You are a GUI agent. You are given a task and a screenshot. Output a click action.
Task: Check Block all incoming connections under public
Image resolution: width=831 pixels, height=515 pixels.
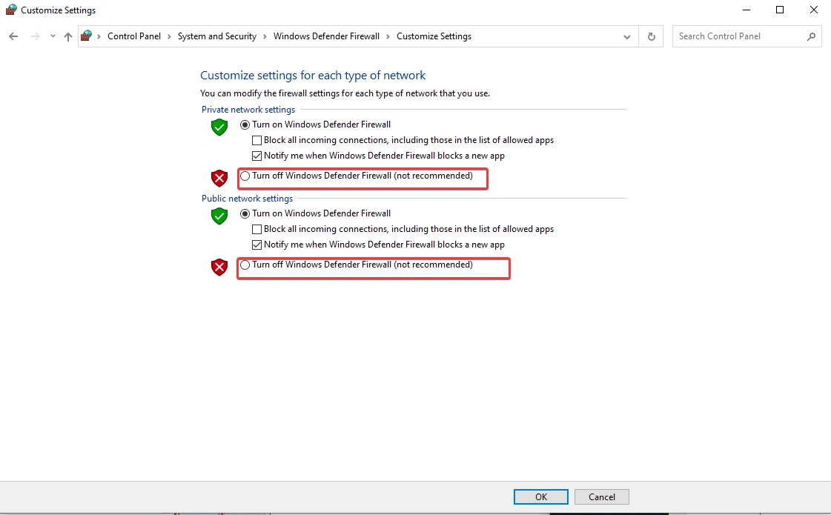256,230
